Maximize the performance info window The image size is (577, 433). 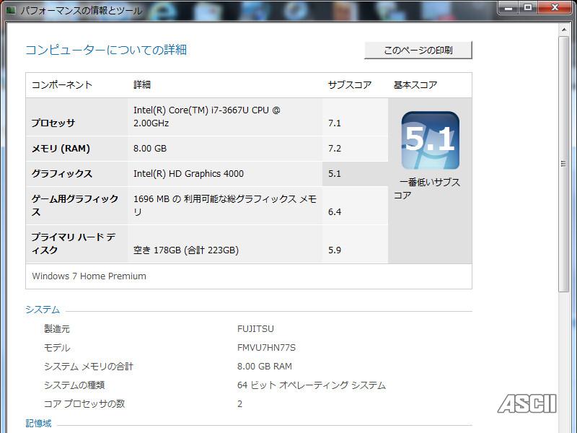528,8
